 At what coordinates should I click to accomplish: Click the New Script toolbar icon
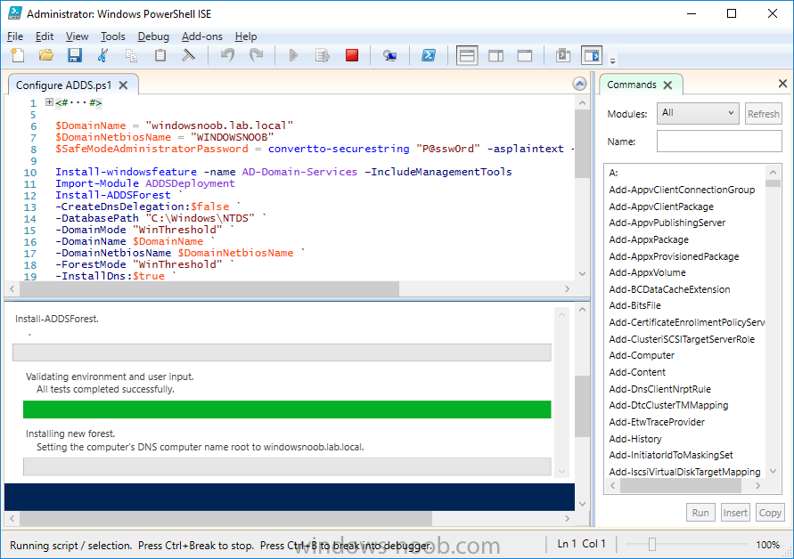(18, 55)
